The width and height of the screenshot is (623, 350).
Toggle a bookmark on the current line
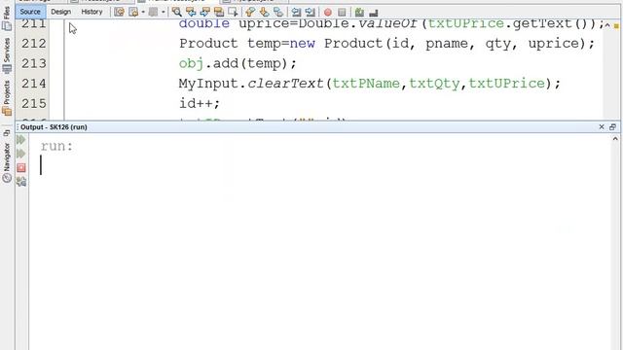point(278,12)
